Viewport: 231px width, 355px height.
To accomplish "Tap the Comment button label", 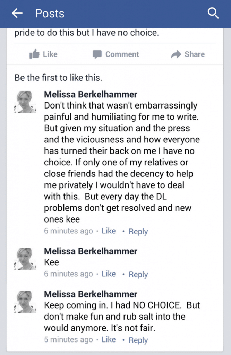I will tap(122, 54).
